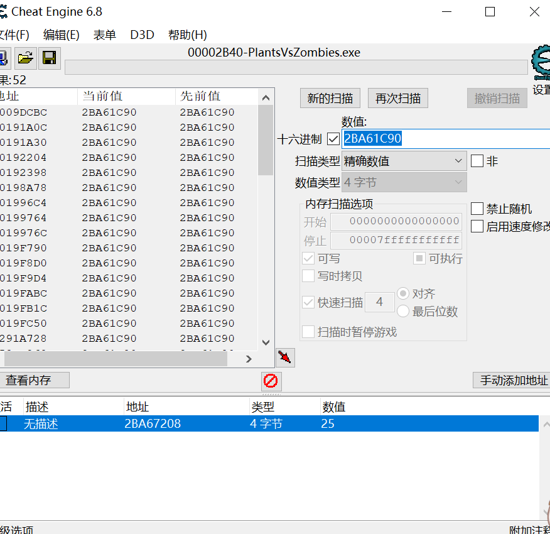Click the 附加注释 status bar label
The image size is (550, 534).
[529, 530]
